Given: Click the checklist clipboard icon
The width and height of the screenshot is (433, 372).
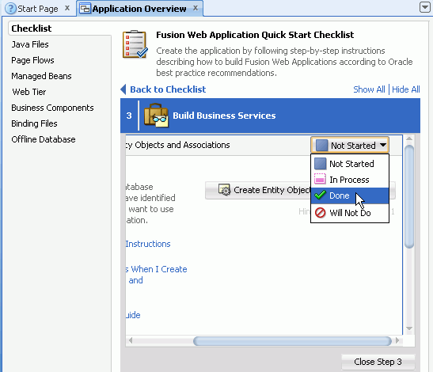Looking at the screenshot, I should (x=135, y=44).
